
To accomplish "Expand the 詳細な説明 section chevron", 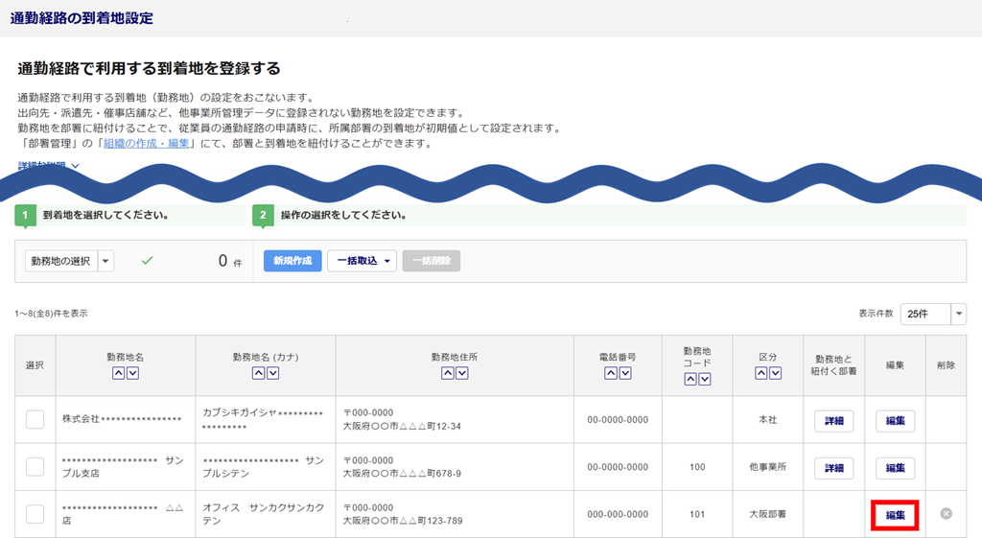I will 76,166.
